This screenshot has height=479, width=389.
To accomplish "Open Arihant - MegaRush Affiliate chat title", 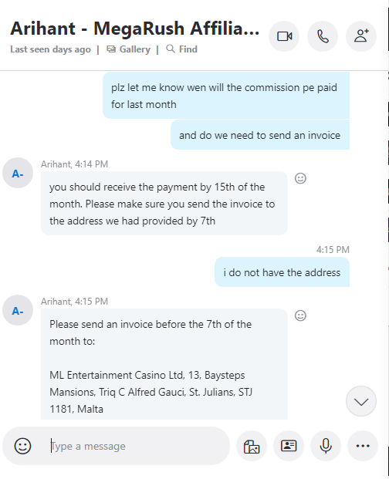I will [x=135, y=29].
